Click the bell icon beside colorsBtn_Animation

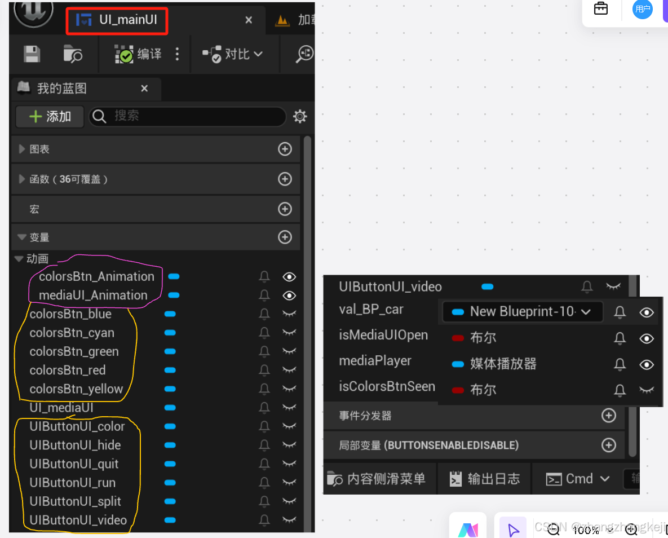pyautogui.click(x=264, y=276)
